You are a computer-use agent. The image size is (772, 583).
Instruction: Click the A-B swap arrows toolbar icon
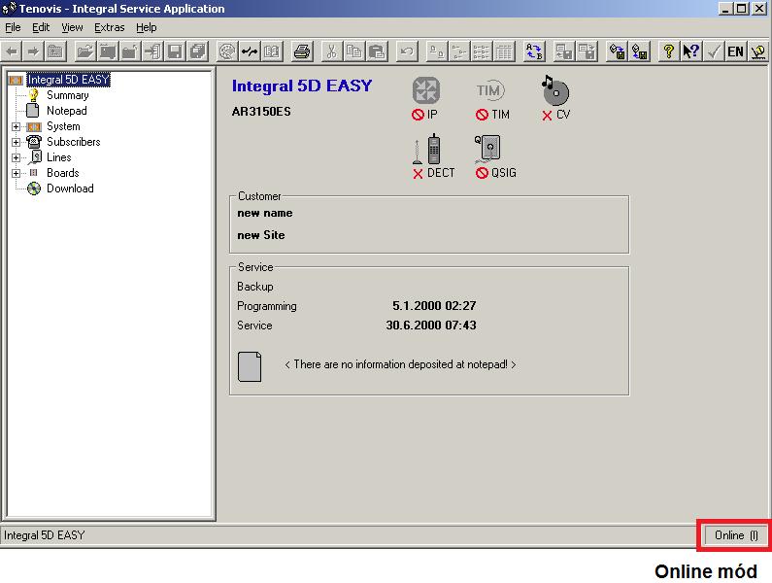(x=534, y=51)
